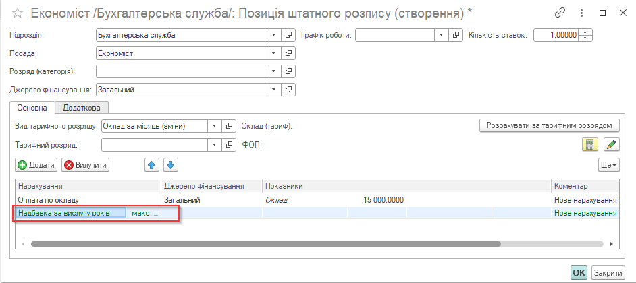Expand the Підрозділ dropdown list
The height and width of the screenshot is (283, 636).
point(274,35)
